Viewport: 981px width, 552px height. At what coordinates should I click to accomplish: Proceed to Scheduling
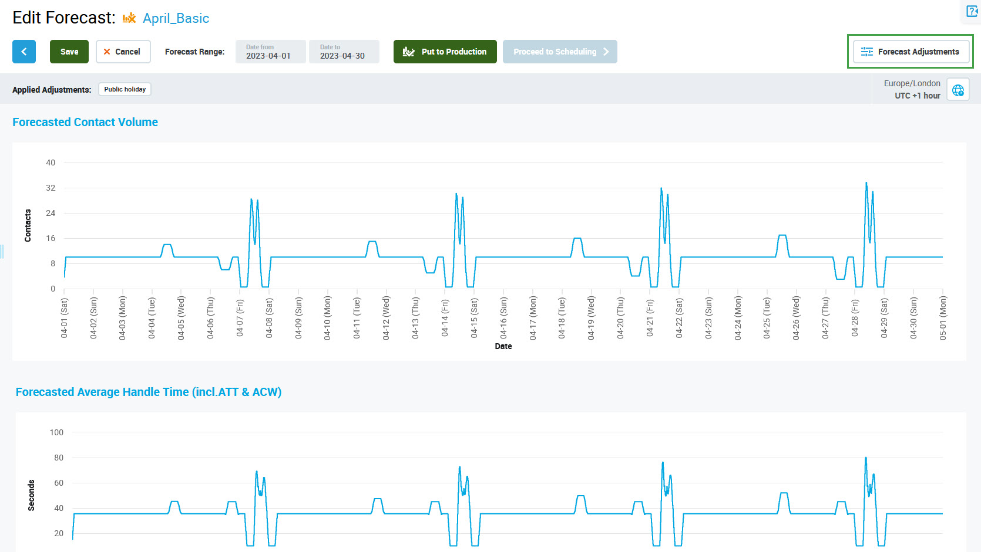coord(559,52)
